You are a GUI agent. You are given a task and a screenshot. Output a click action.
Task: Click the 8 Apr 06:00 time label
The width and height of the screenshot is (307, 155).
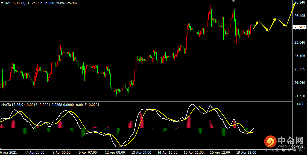click(x=61, y=152)
